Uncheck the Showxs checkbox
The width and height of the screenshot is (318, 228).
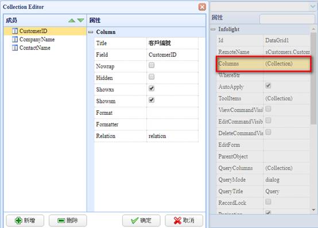point(152,88)
